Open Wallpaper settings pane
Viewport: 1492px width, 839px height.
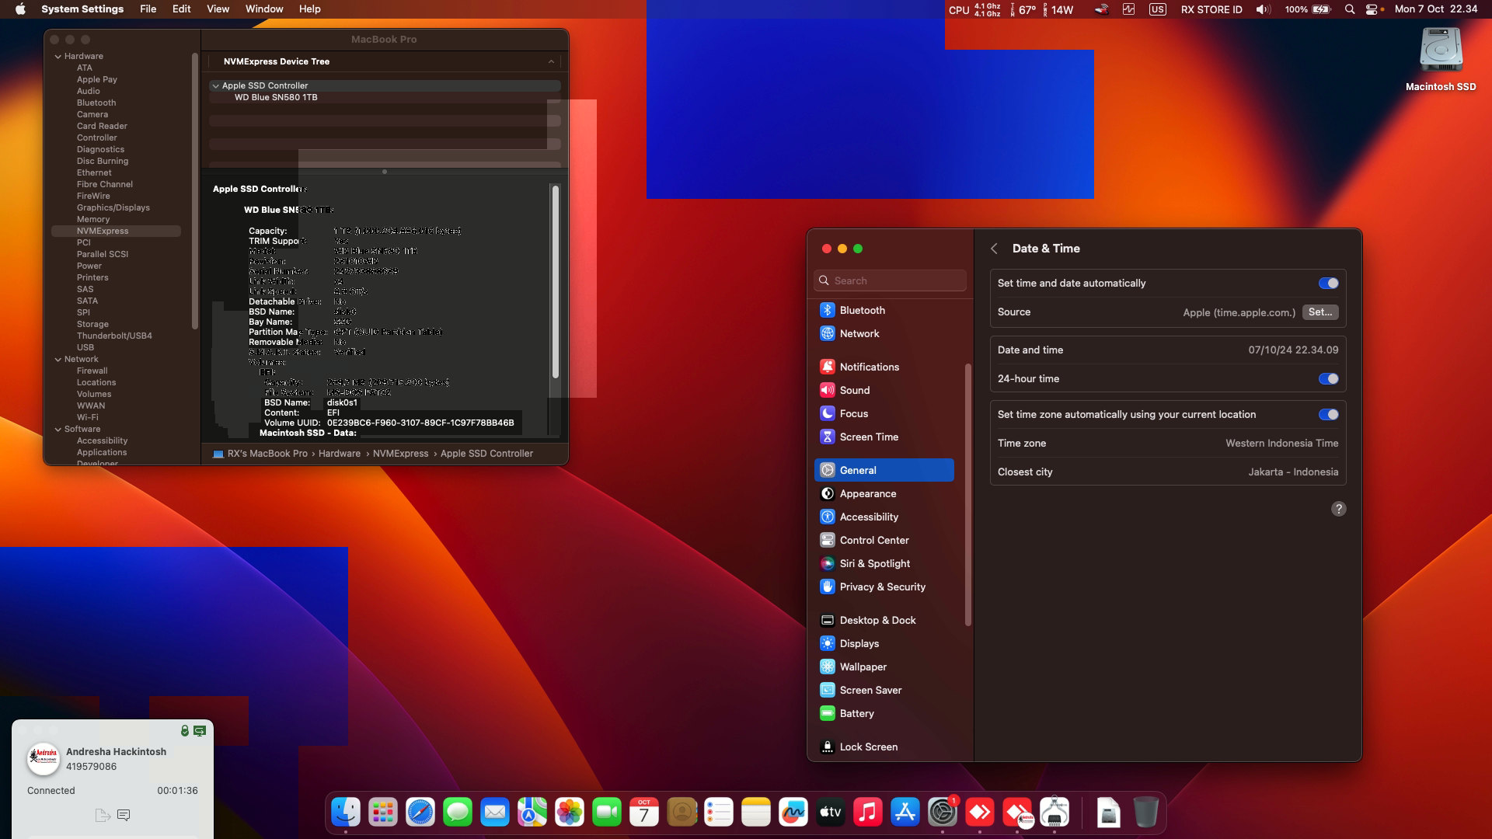point(884,667)
